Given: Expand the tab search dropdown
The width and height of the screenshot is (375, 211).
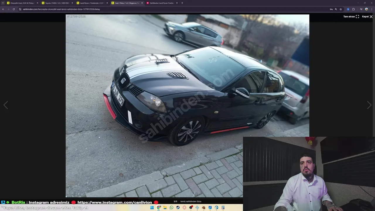Looking at the screenshot, I should (x=3, y=3).
